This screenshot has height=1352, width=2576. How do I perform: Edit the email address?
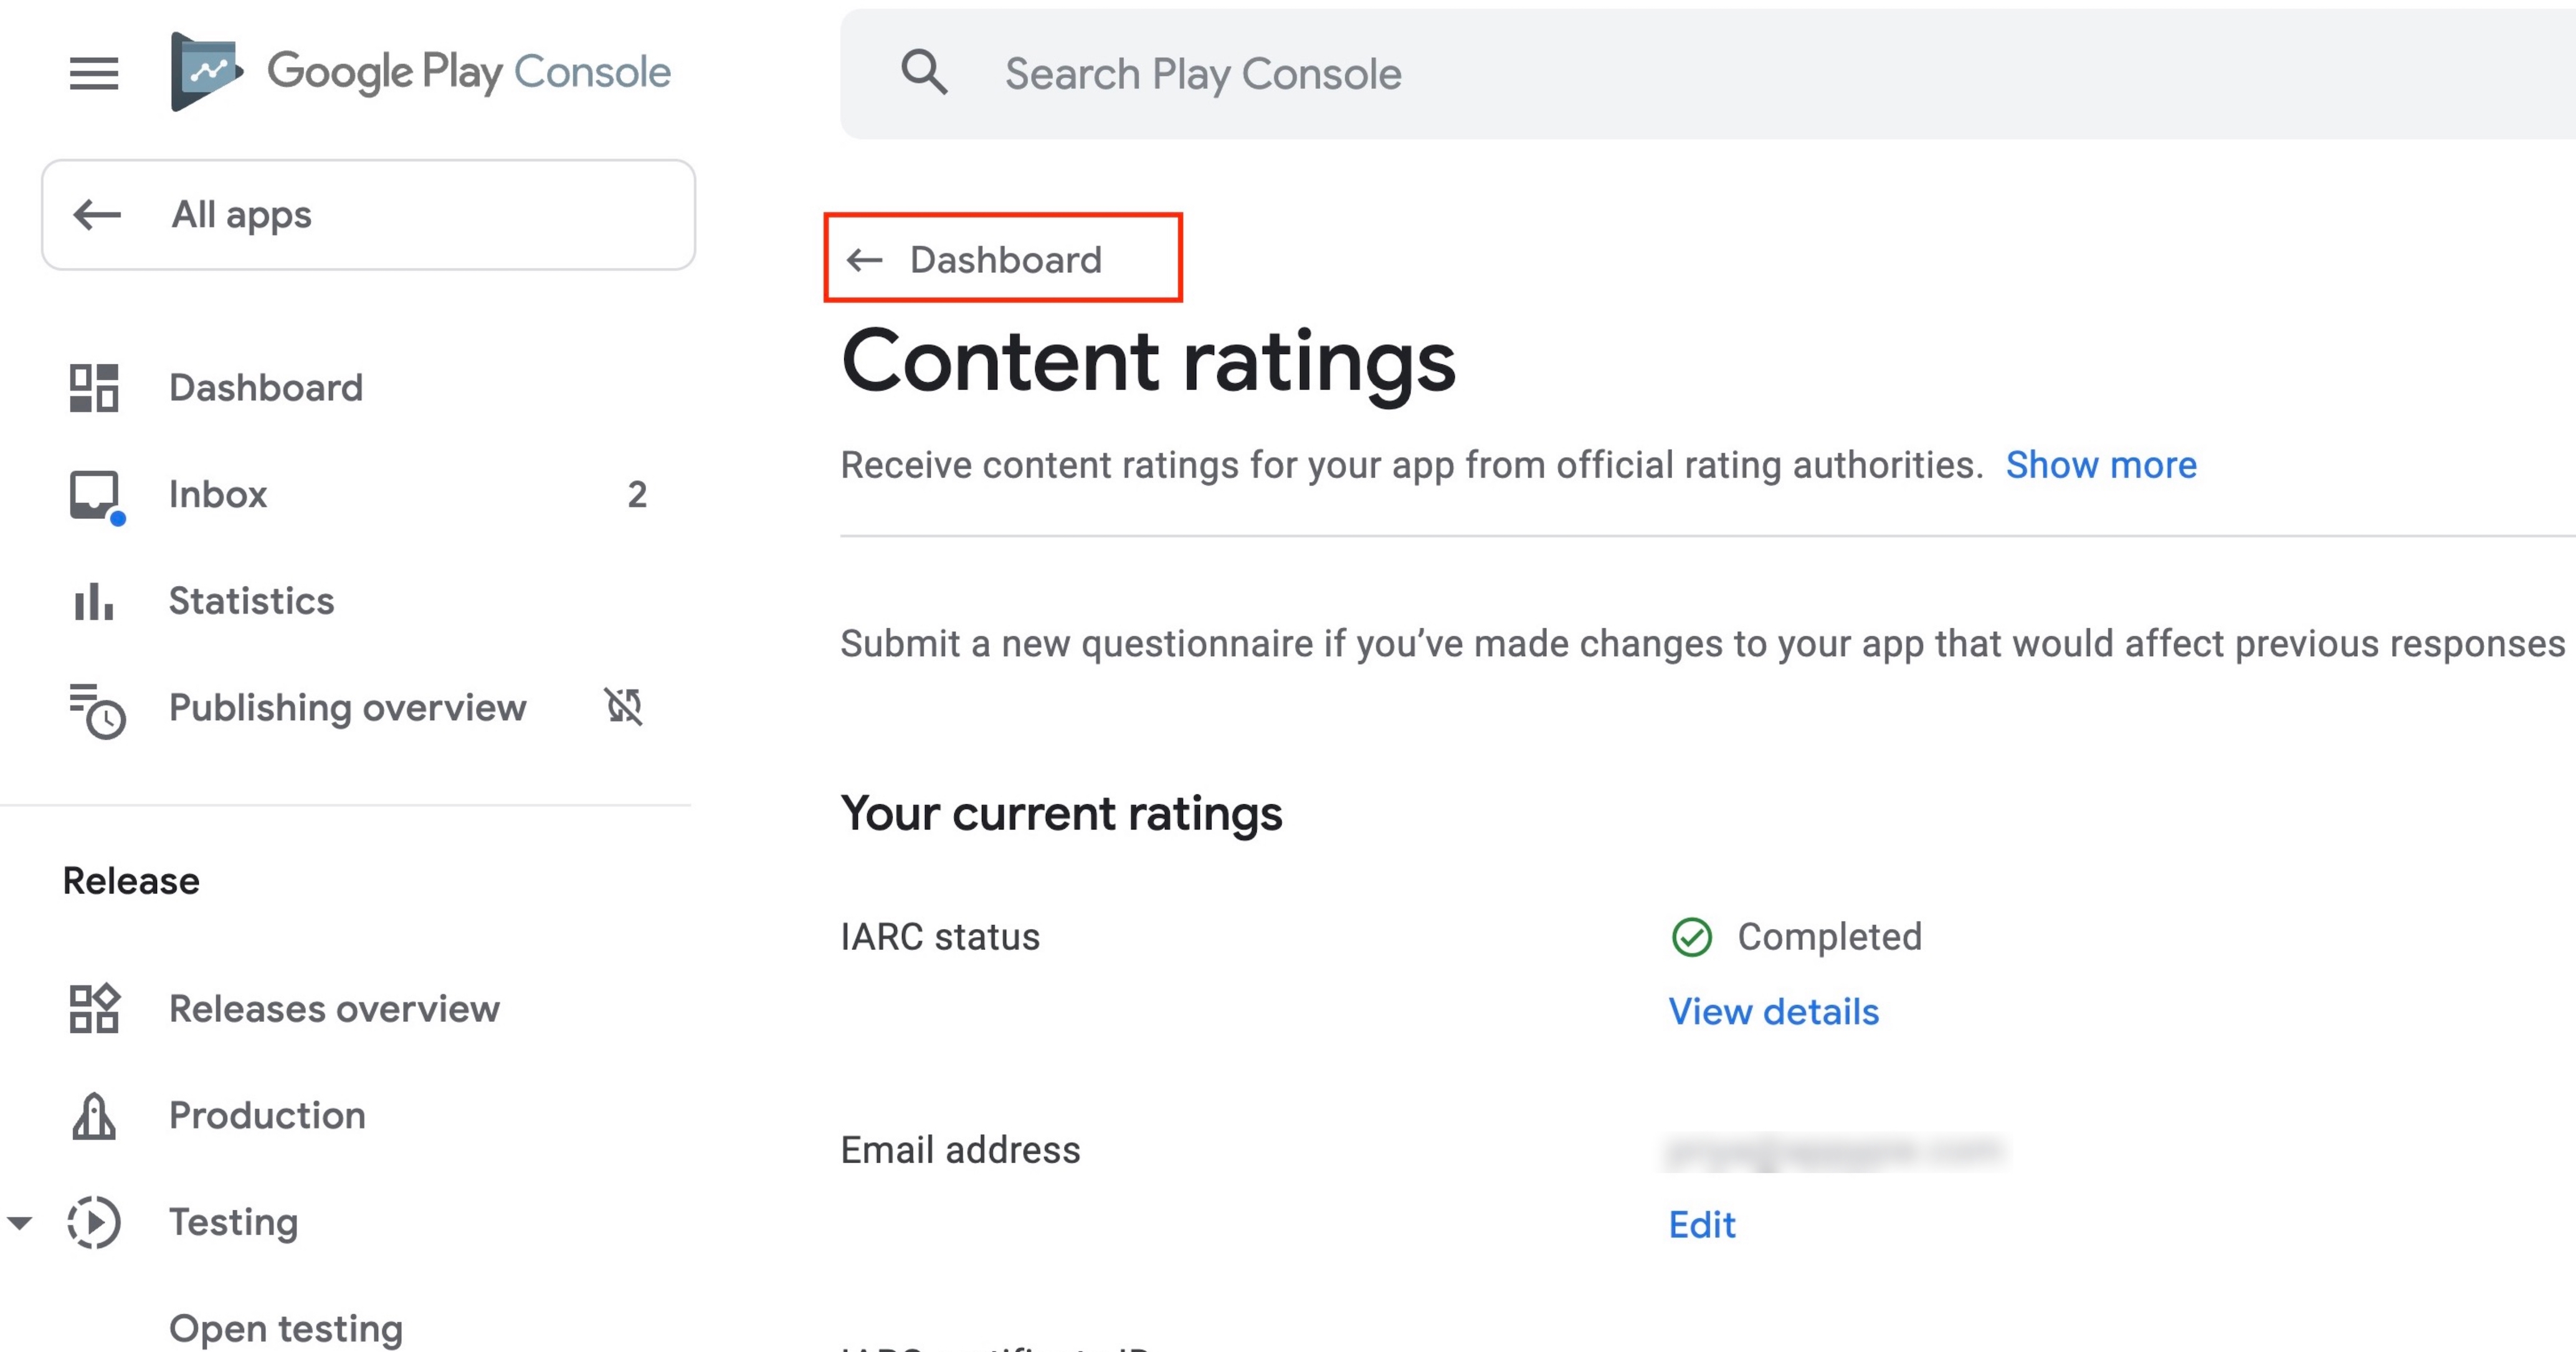[1702, 1224]
